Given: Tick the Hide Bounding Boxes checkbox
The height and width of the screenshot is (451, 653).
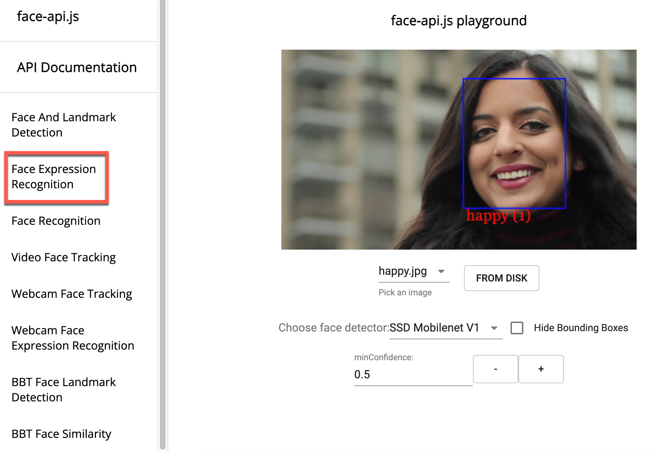Looking at the screenshot, I should coord(517,328).
